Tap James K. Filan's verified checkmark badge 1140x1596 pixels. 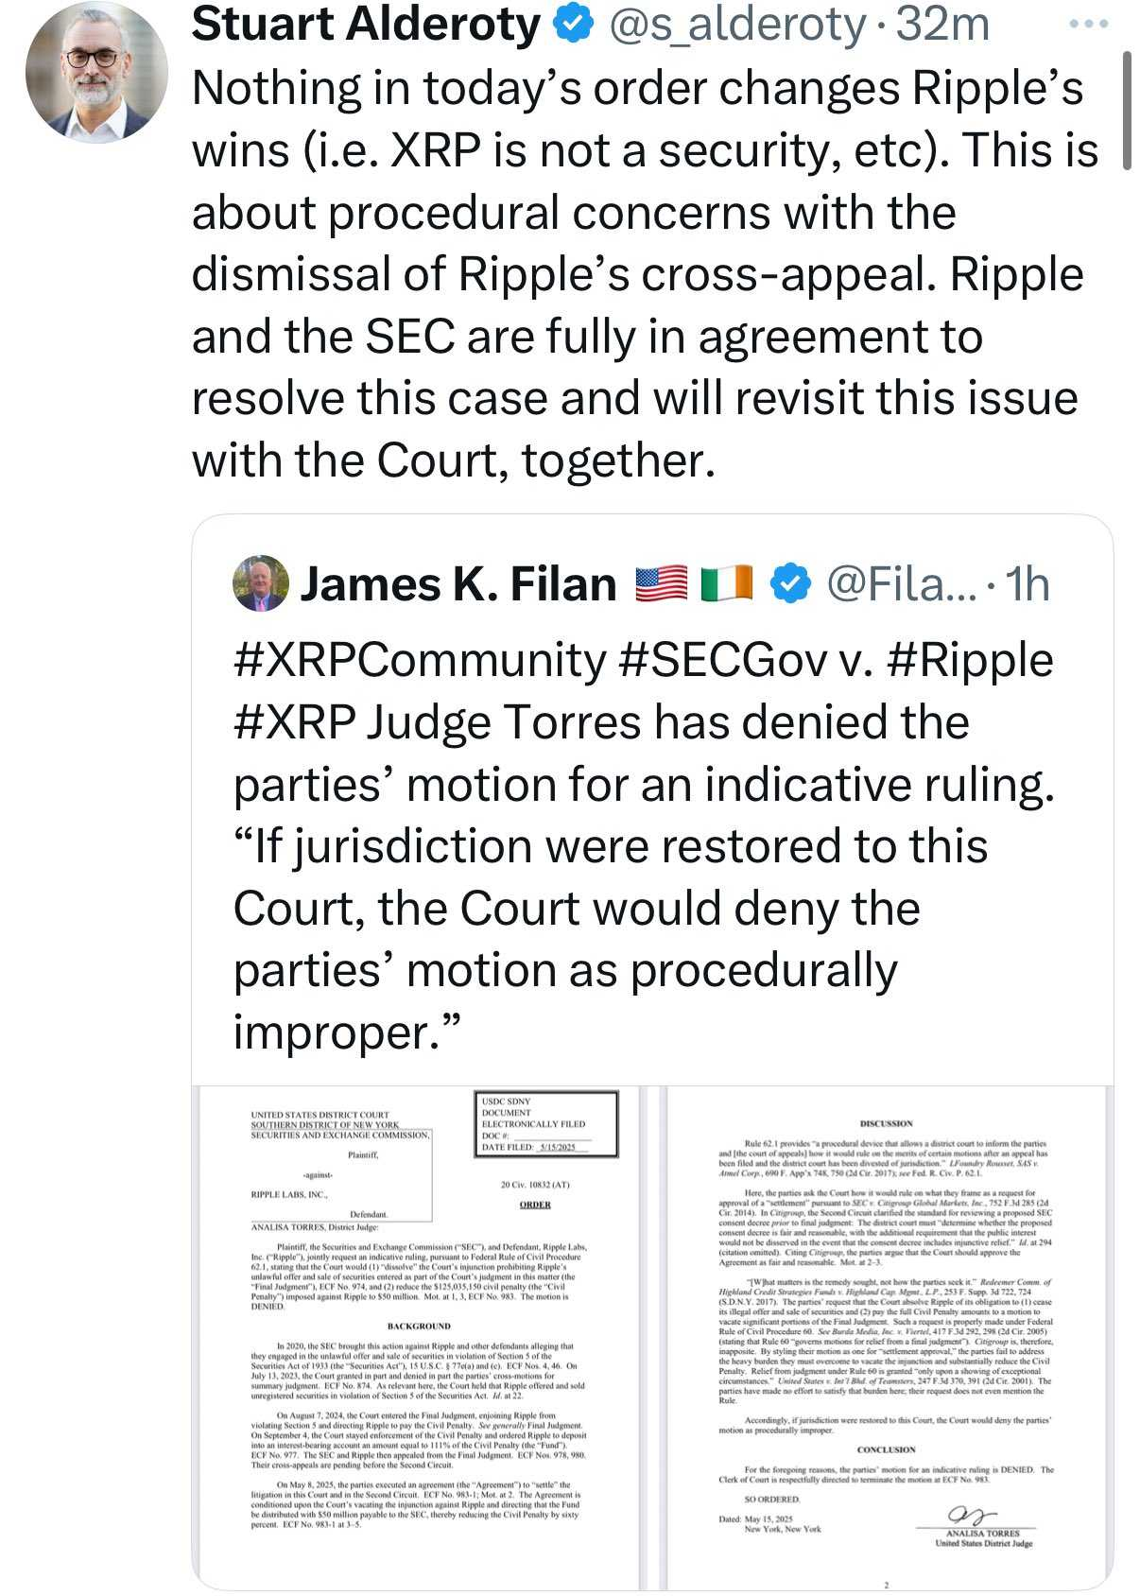[791, 584]
